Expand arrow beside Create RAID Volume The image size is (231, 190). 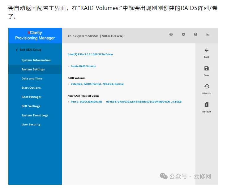tap(69, 66)
